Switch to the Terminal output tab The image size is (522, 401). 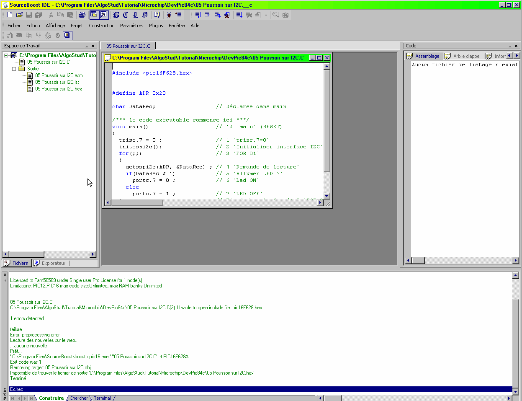coord(102,398)
